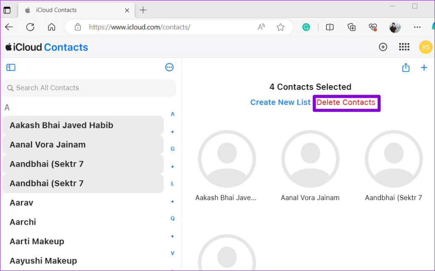Open browser Collections
The height and width of the screenshot is (271, 435).
pos(351,27)
